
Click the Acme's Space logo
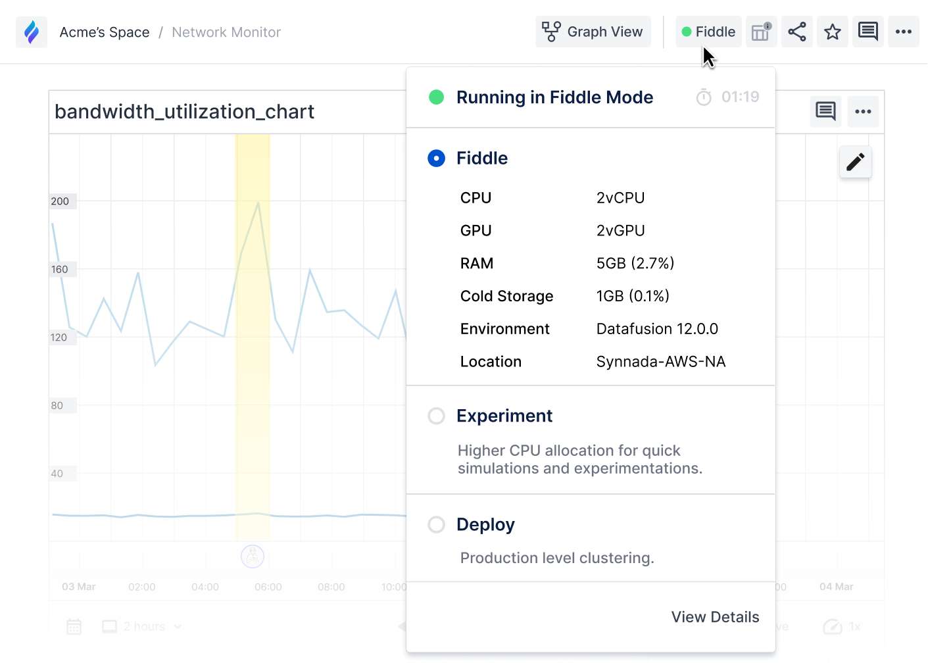(31, 31)
